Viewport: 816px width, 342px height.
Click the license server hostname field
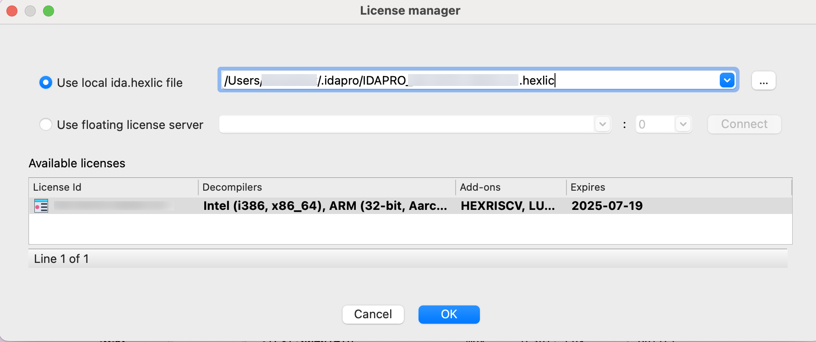point(407,124)
